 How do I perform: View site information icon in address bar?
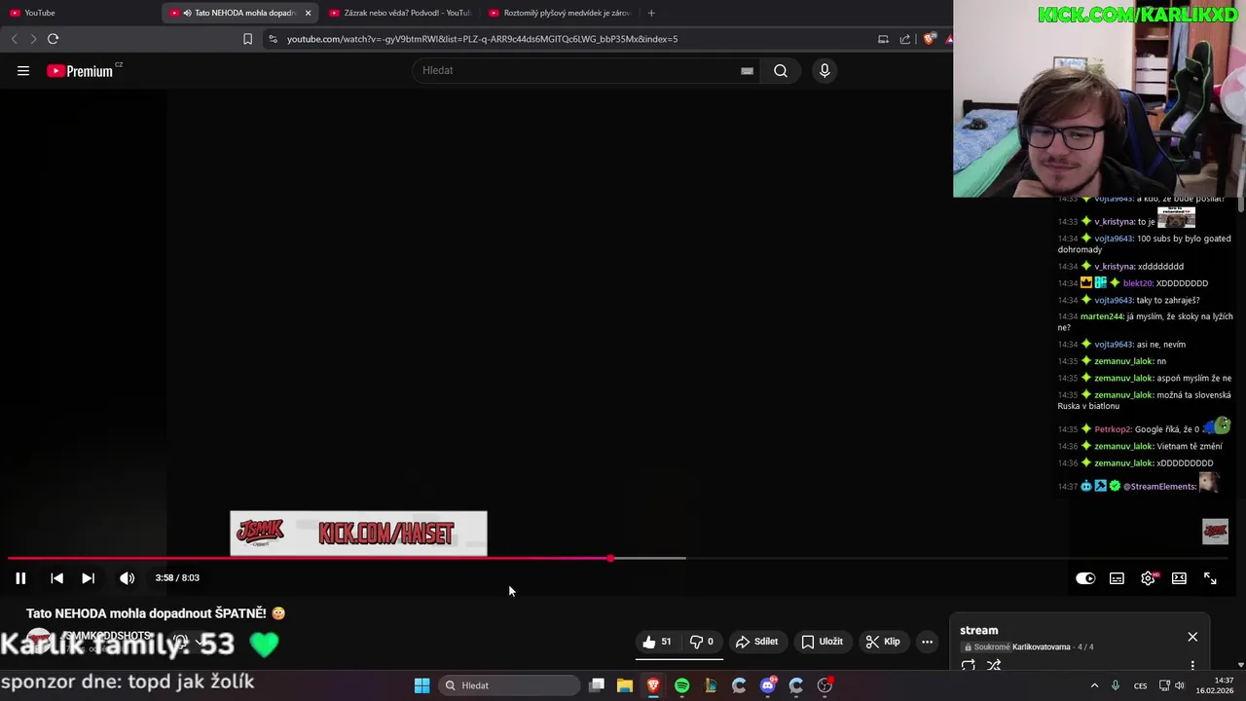pyautogui.click(x=273, y=39)
